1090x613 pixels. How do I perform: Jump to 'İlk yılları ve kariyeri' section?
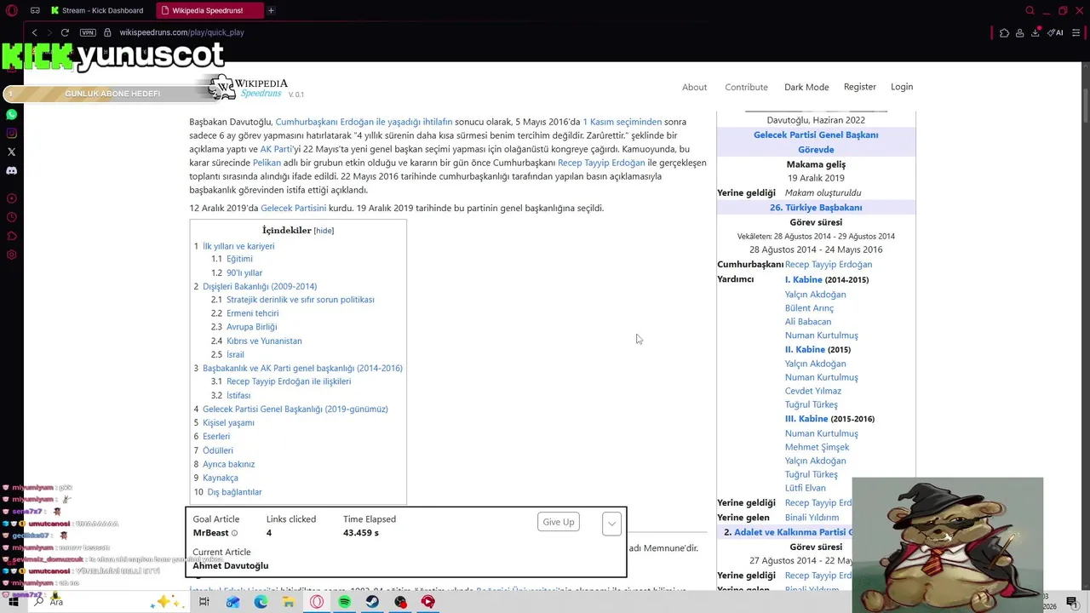click(238, 246)
